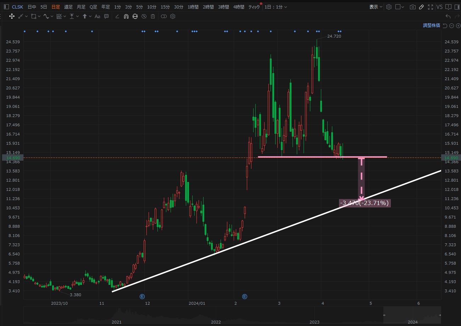Zoom out chart with minus circle
Image resolution: width=461 pixels, height=326 pixels.
451,26
